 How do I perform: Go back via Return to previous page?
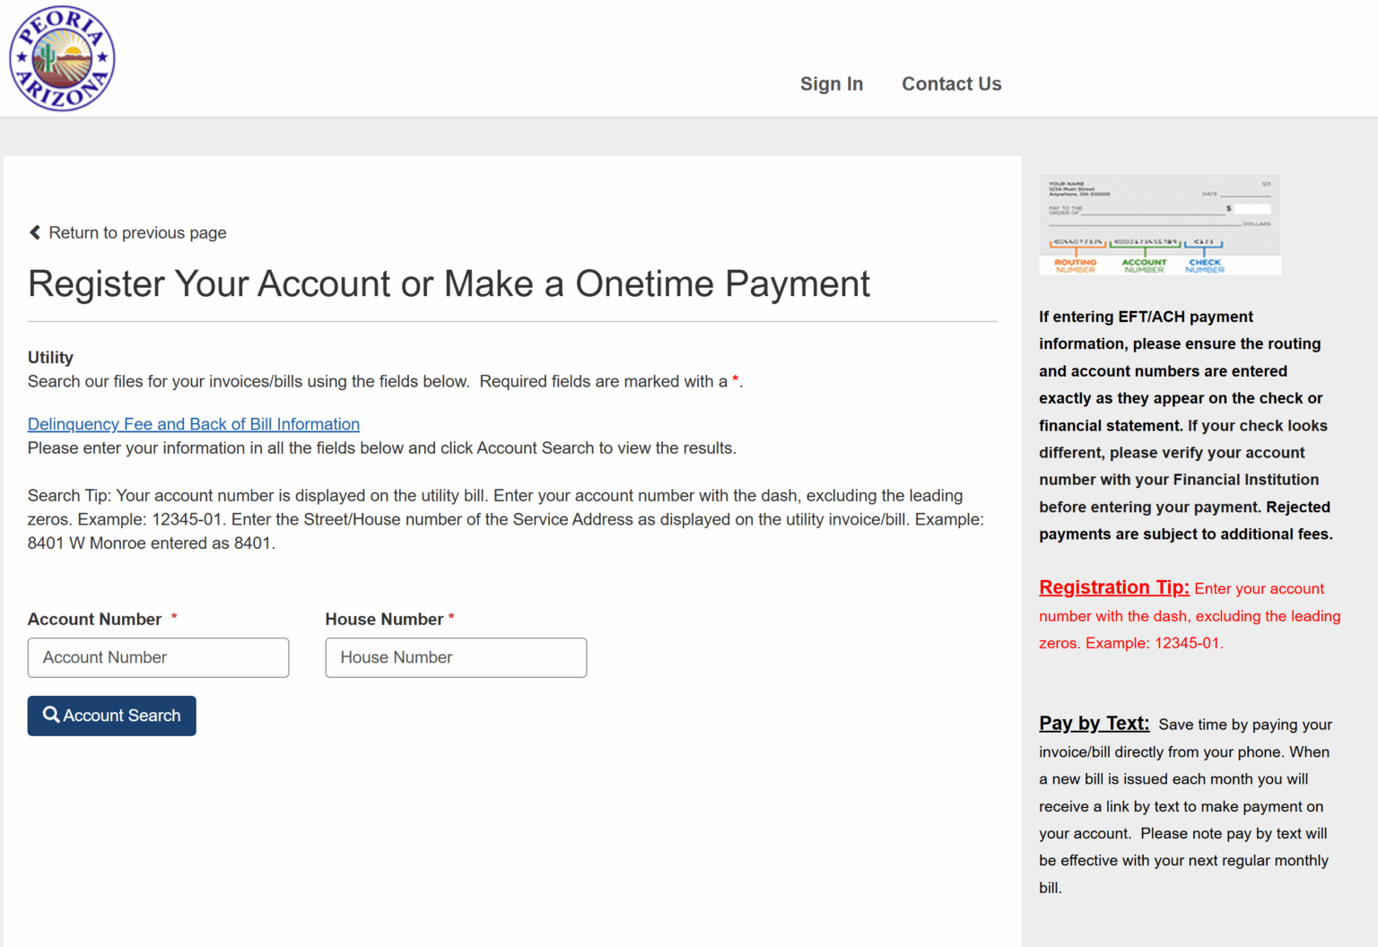click(x=137, y=232)
